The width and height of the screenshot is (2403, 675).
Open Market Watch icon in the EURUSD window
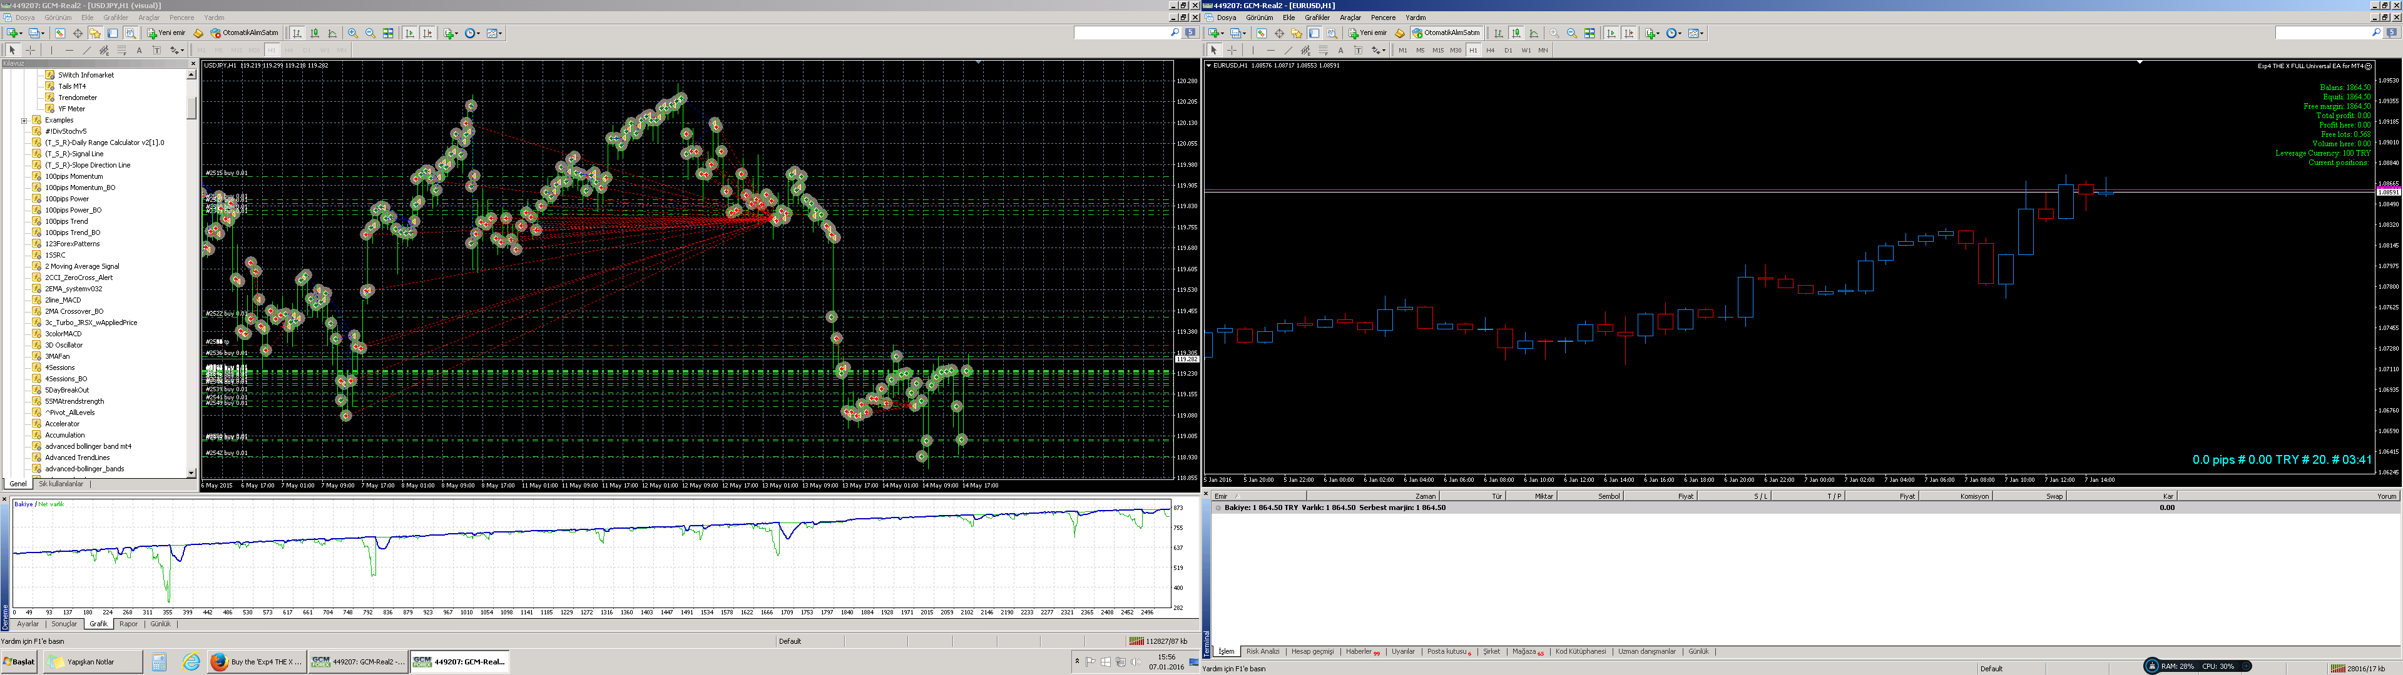tap(1262, 34)
